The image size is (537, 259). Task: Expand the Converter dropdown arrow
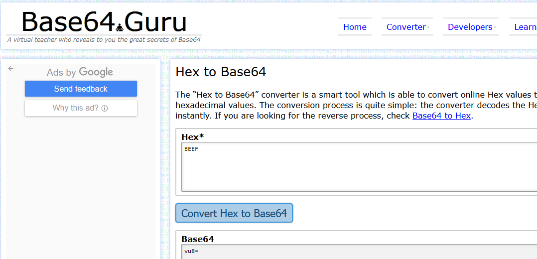[x=428, y=28]
